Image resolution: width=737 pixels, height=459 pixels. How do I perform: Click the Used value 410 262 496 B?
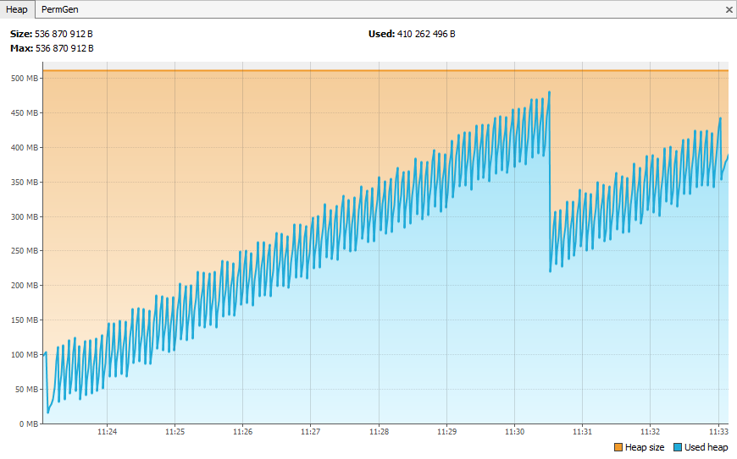[426, 34]
